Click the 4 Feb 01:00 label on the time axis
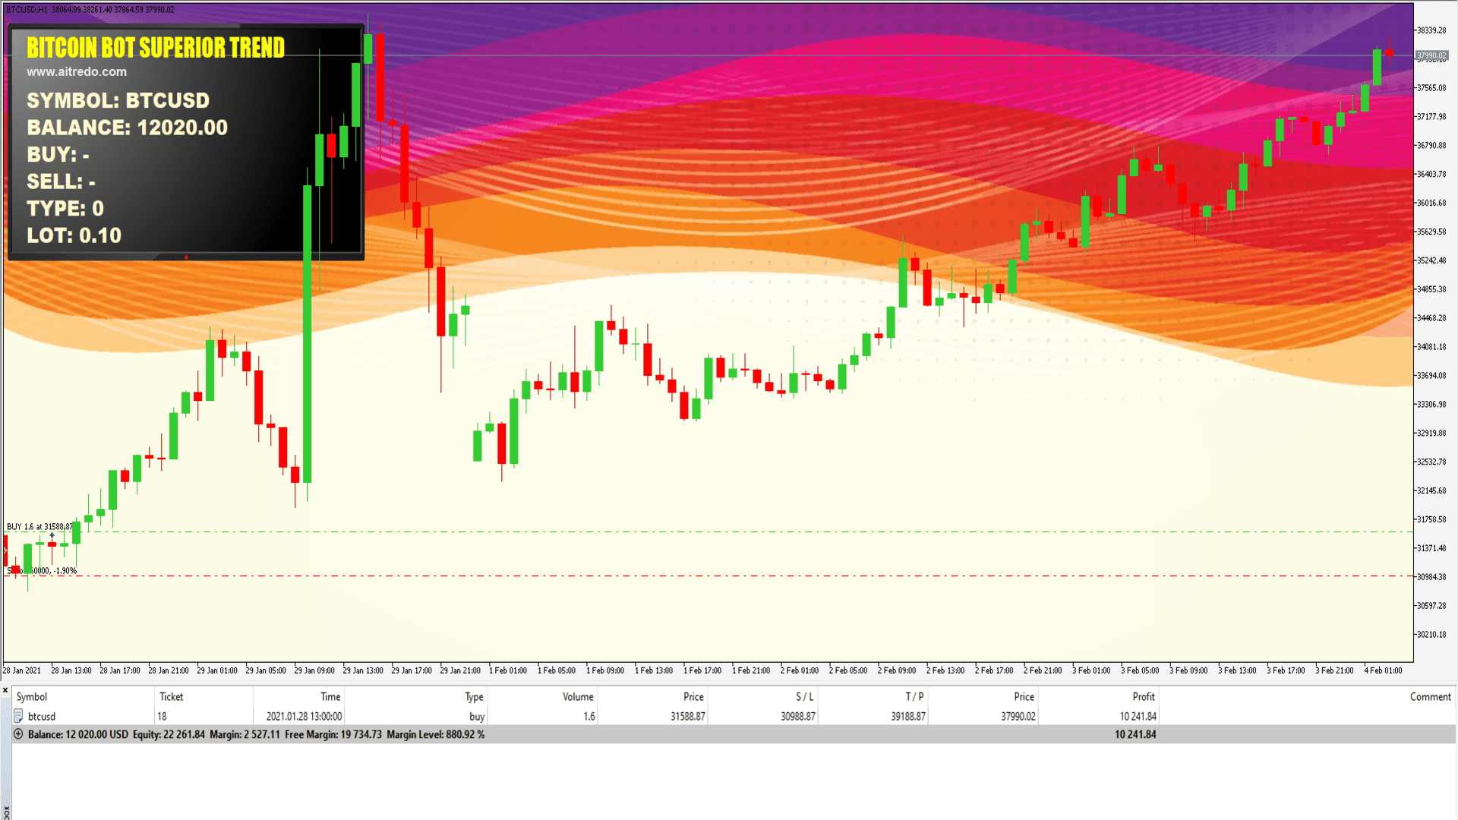This screenshot has width=1458, height=820. (x=1383, y=670)
